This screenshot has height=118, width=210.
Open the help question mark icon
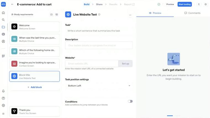click(3, 98)
